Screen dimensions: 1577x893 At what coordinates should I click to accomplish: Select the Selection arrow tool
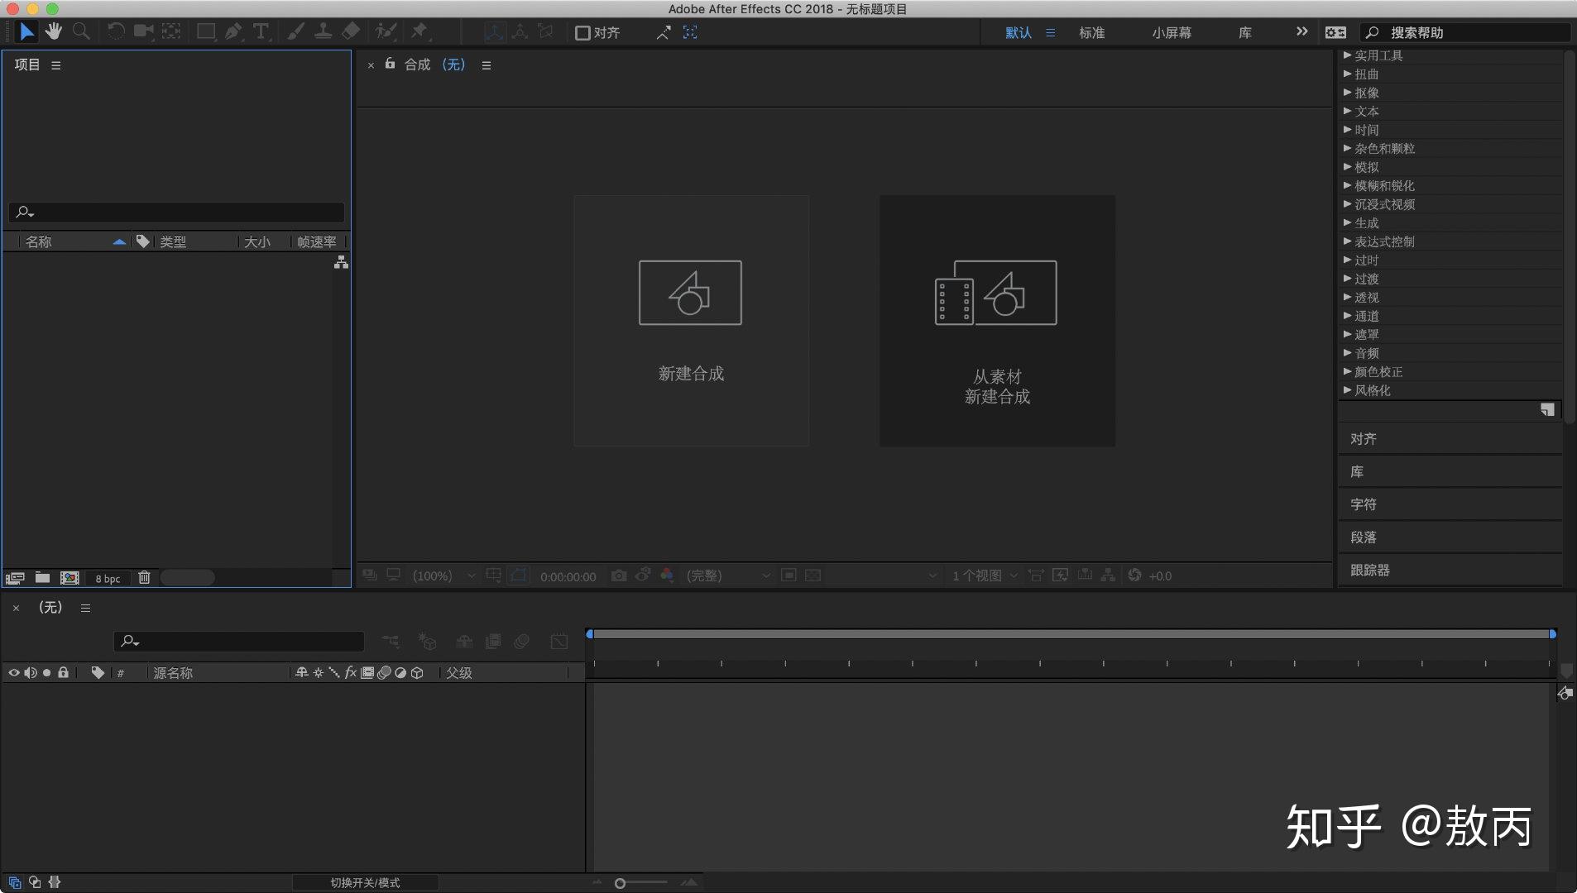(x=26, y=31)
